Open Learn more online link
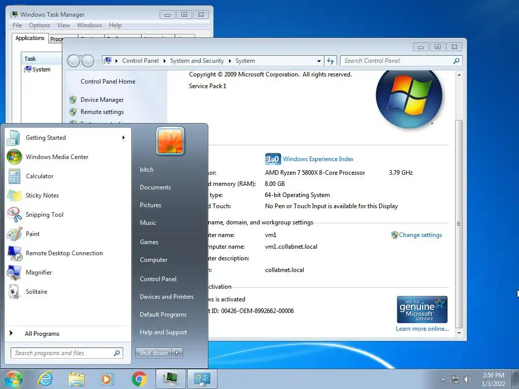The width and height of the screenshot is (519, 389). (422, 328)
